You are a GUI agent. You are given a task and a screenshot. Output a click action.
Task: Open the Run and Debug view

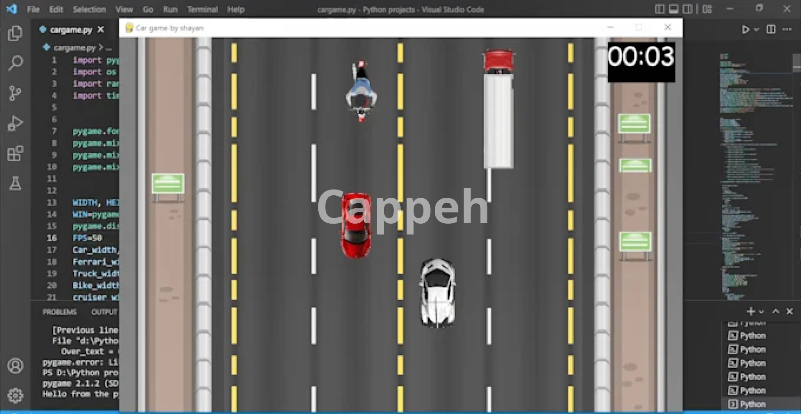point(15,123)
